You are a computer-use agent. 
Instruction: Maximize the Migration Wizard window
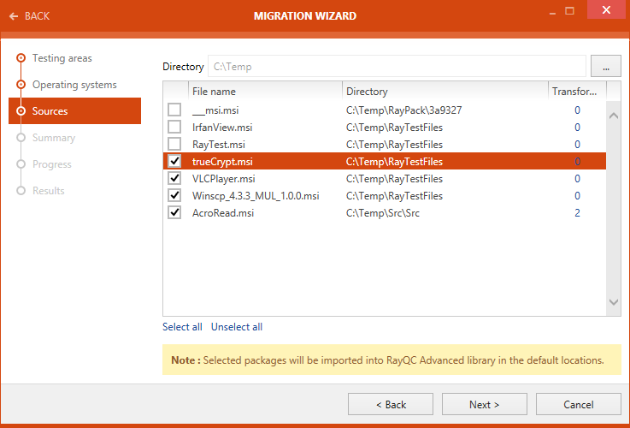pos(569,11)
